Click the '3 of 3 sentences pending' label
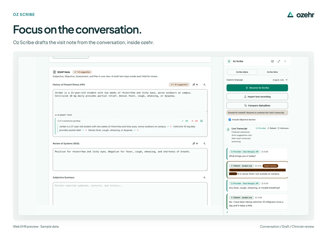The image size is (327, 245). coord(69,121)
